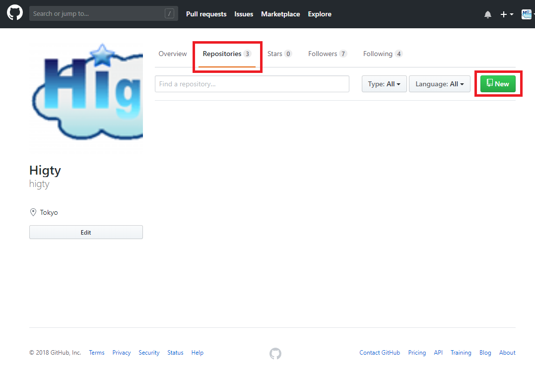Image resolution: width=535 pixels, height=373 pixels.
Task: View GitHub's Terms via footer link
Action: pyautogui.click(x=96, y=352)
